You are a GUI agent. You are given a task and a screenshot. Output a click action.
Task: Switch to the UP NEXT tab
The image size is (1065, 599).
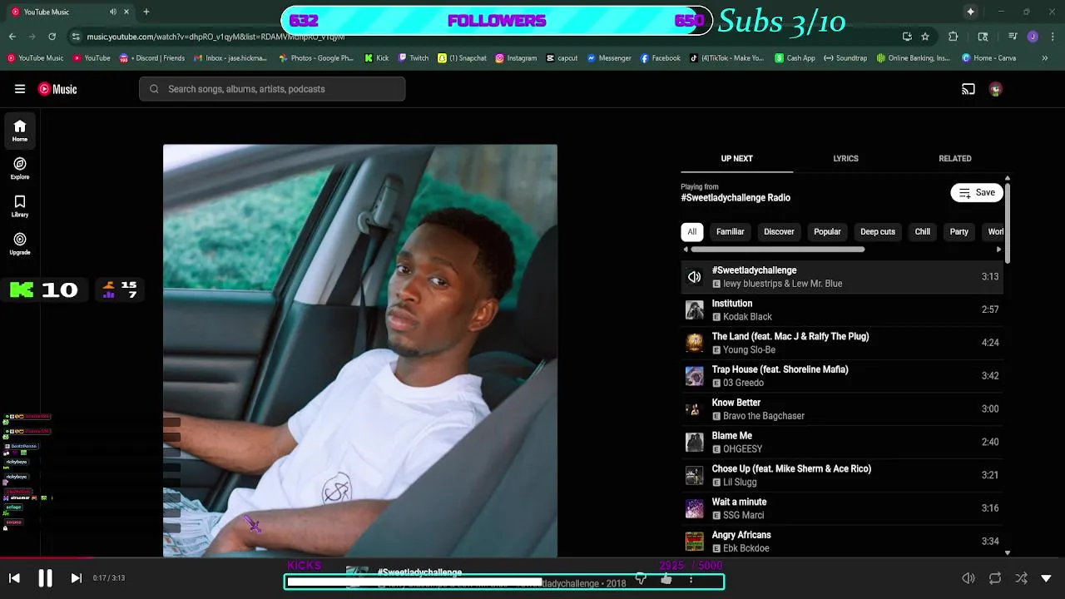736,158
